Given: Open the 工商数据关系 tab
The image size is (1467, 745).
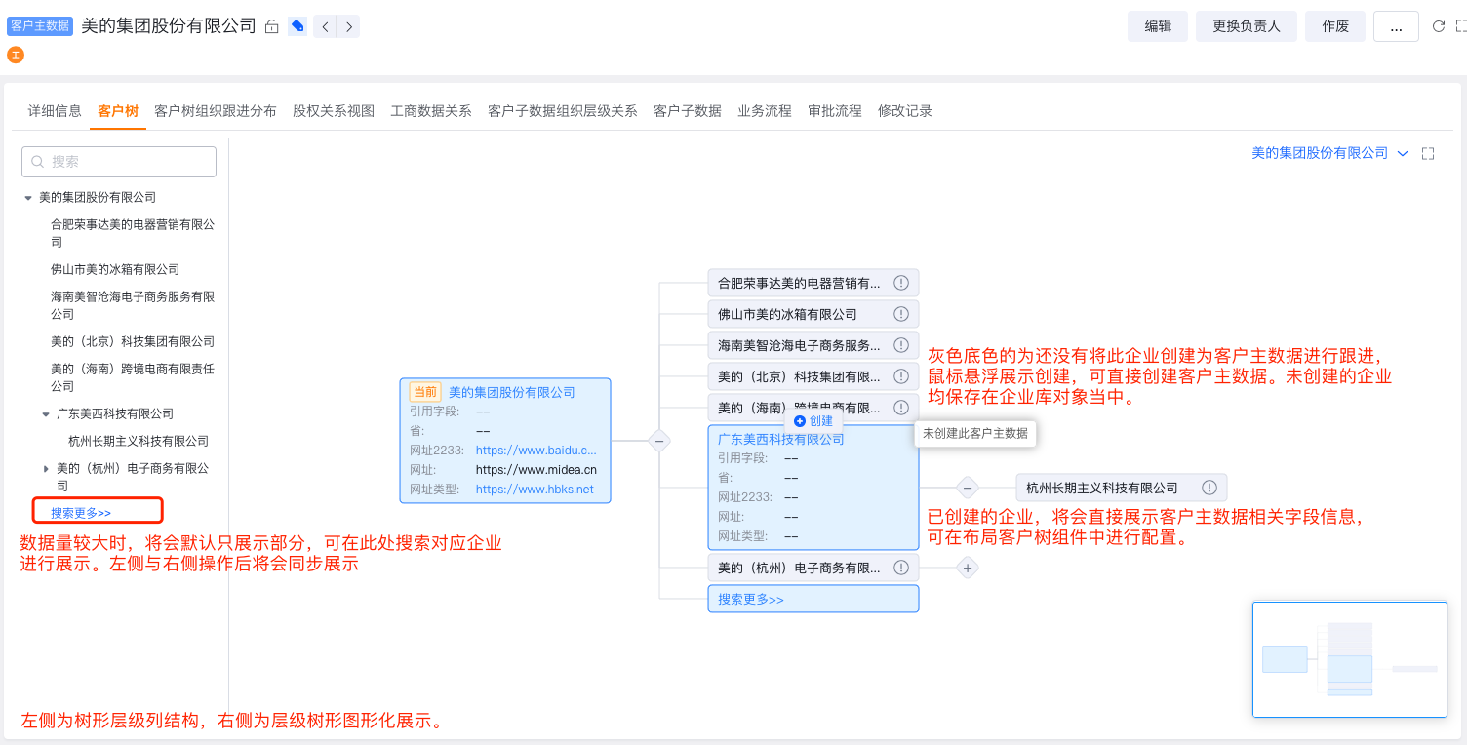Looking at the screenshot, I should 431,111.
